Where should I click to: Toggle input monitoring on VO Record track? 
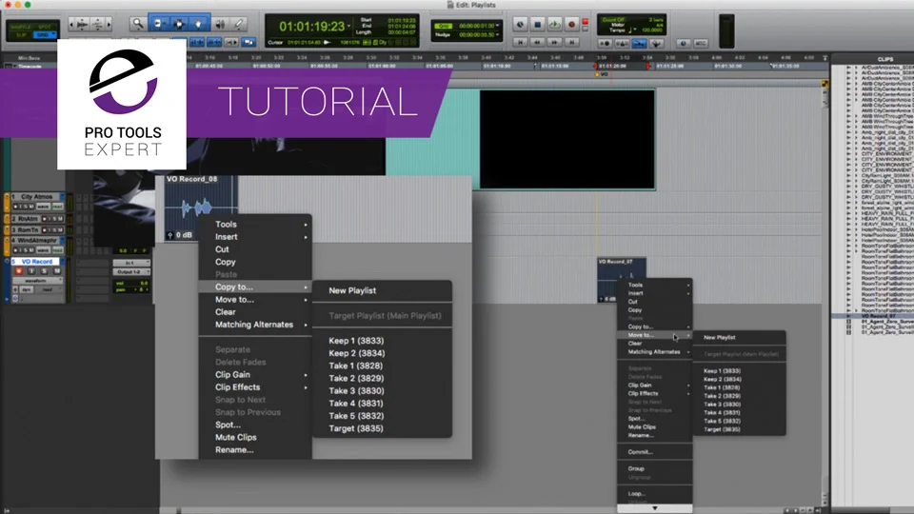click(x=31, y=271)
